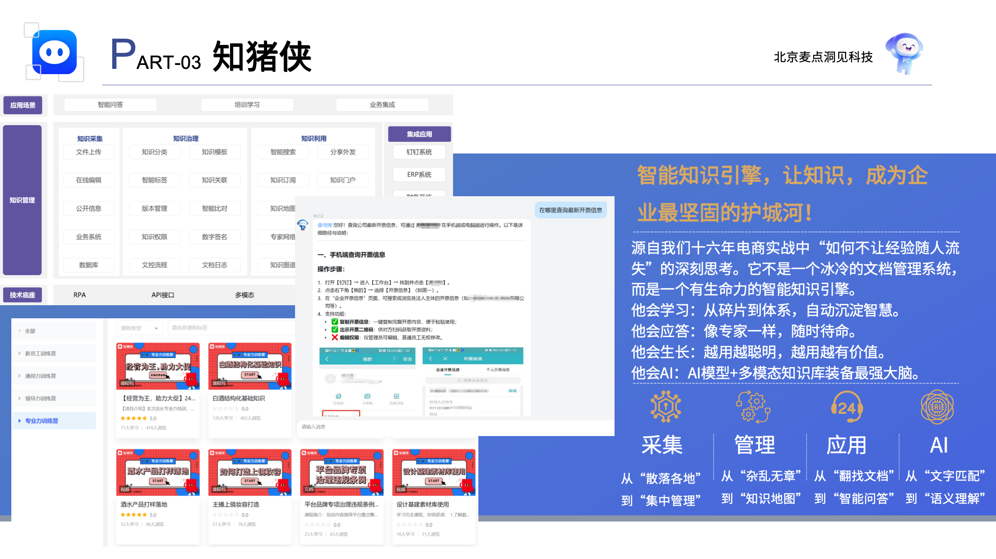Viewport: 996px width, 559px height.
Task: Click the 钉钉系统 box
Action: pyautogui.click(x=419, y=152)
